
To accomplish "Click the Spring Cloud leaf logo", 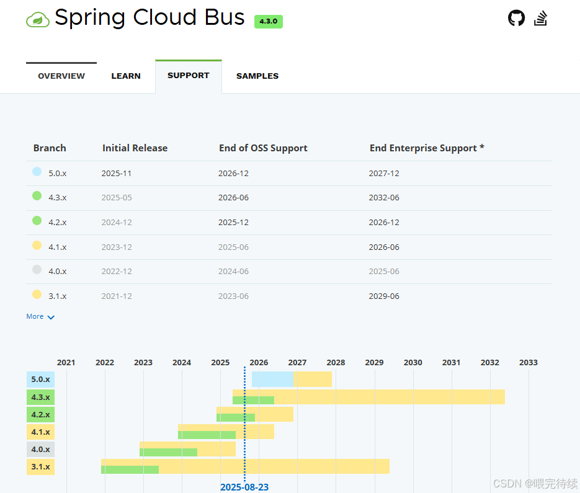I will pyautogui.click(x=38, y=20).
